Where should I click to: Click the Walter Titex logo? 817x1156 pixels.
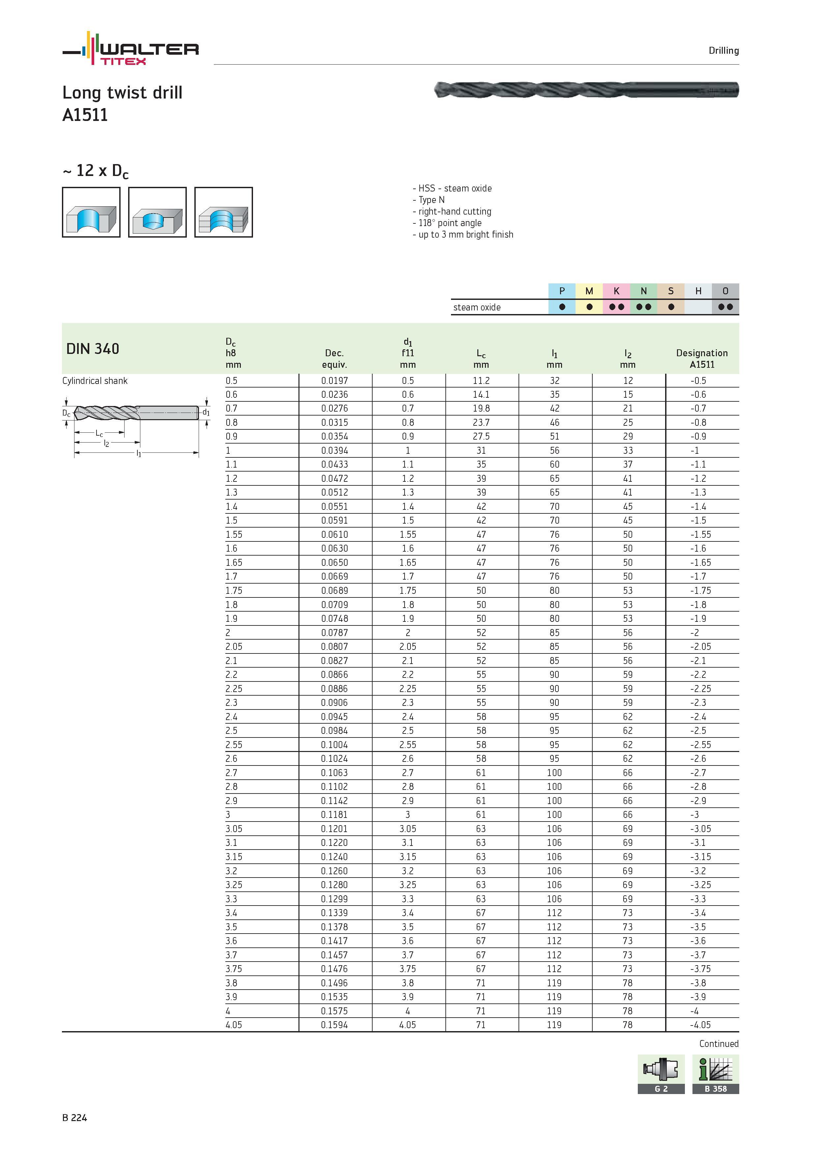tap(130, 48)
